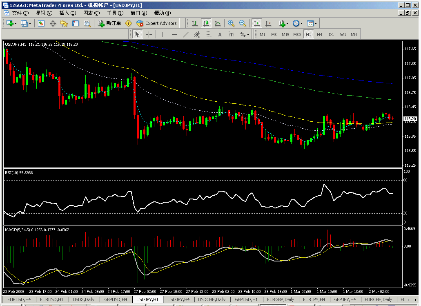Viewport: 421px width, 306px height.
Task: Add a text label tool
Action: click(x=231, y=34)
